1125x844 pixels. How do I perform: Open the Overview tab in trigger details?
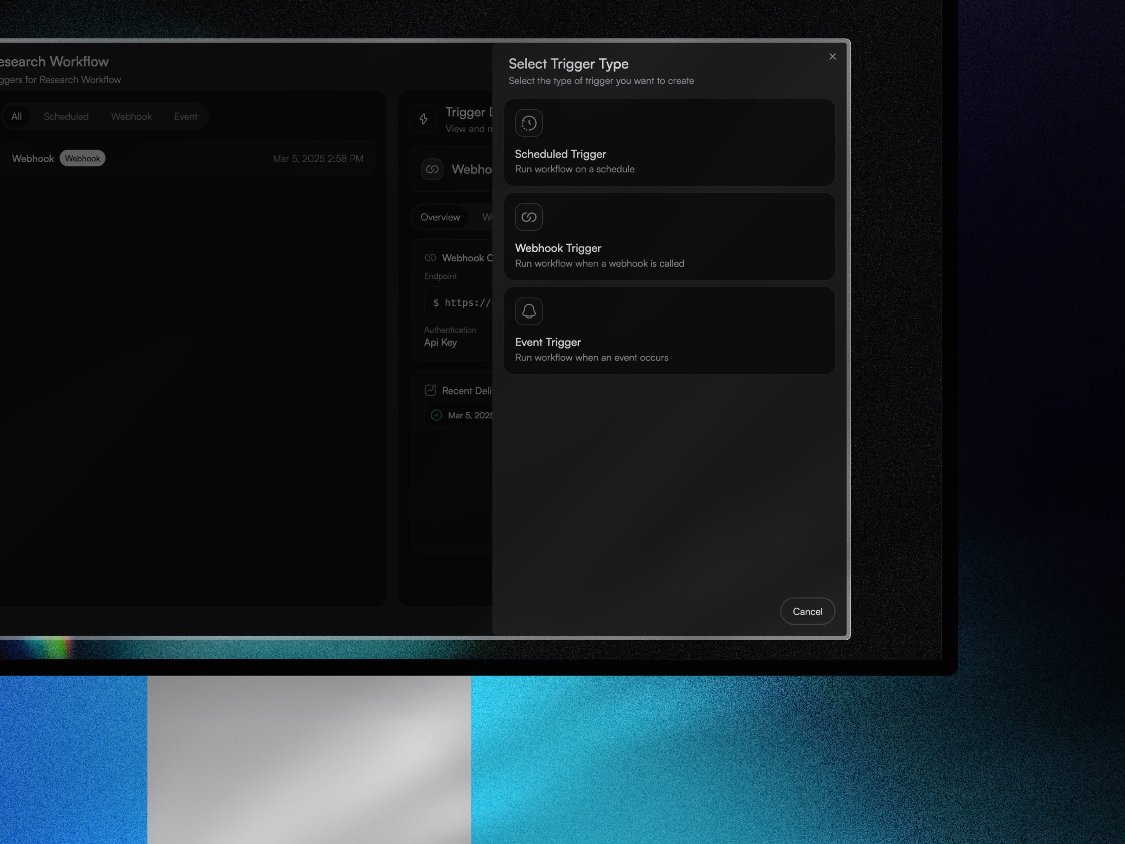440,217
